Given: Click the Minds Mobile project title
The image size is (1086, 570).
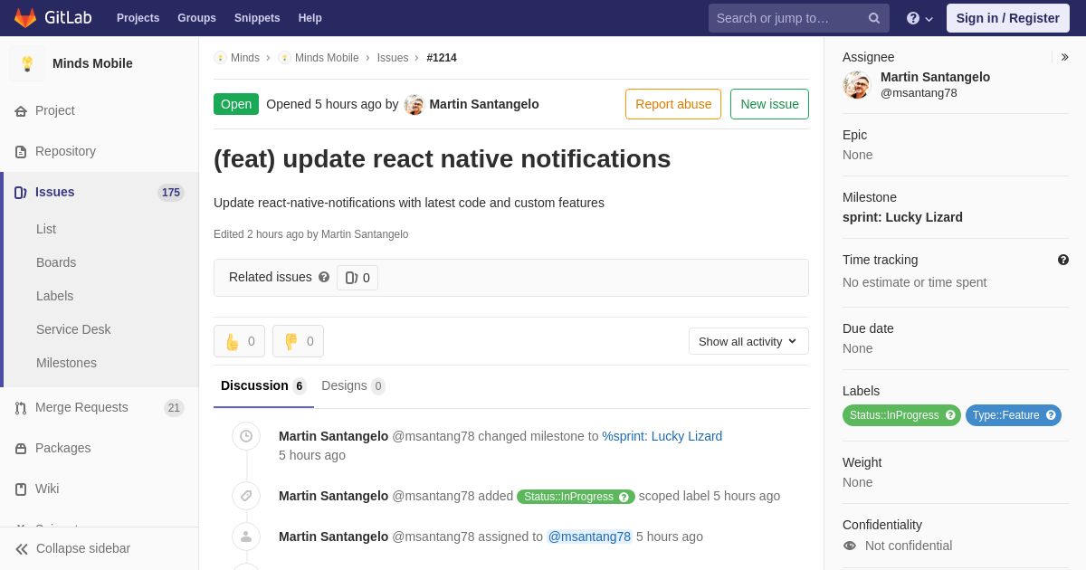Looking at the screenshot, I should pos(92,63).
